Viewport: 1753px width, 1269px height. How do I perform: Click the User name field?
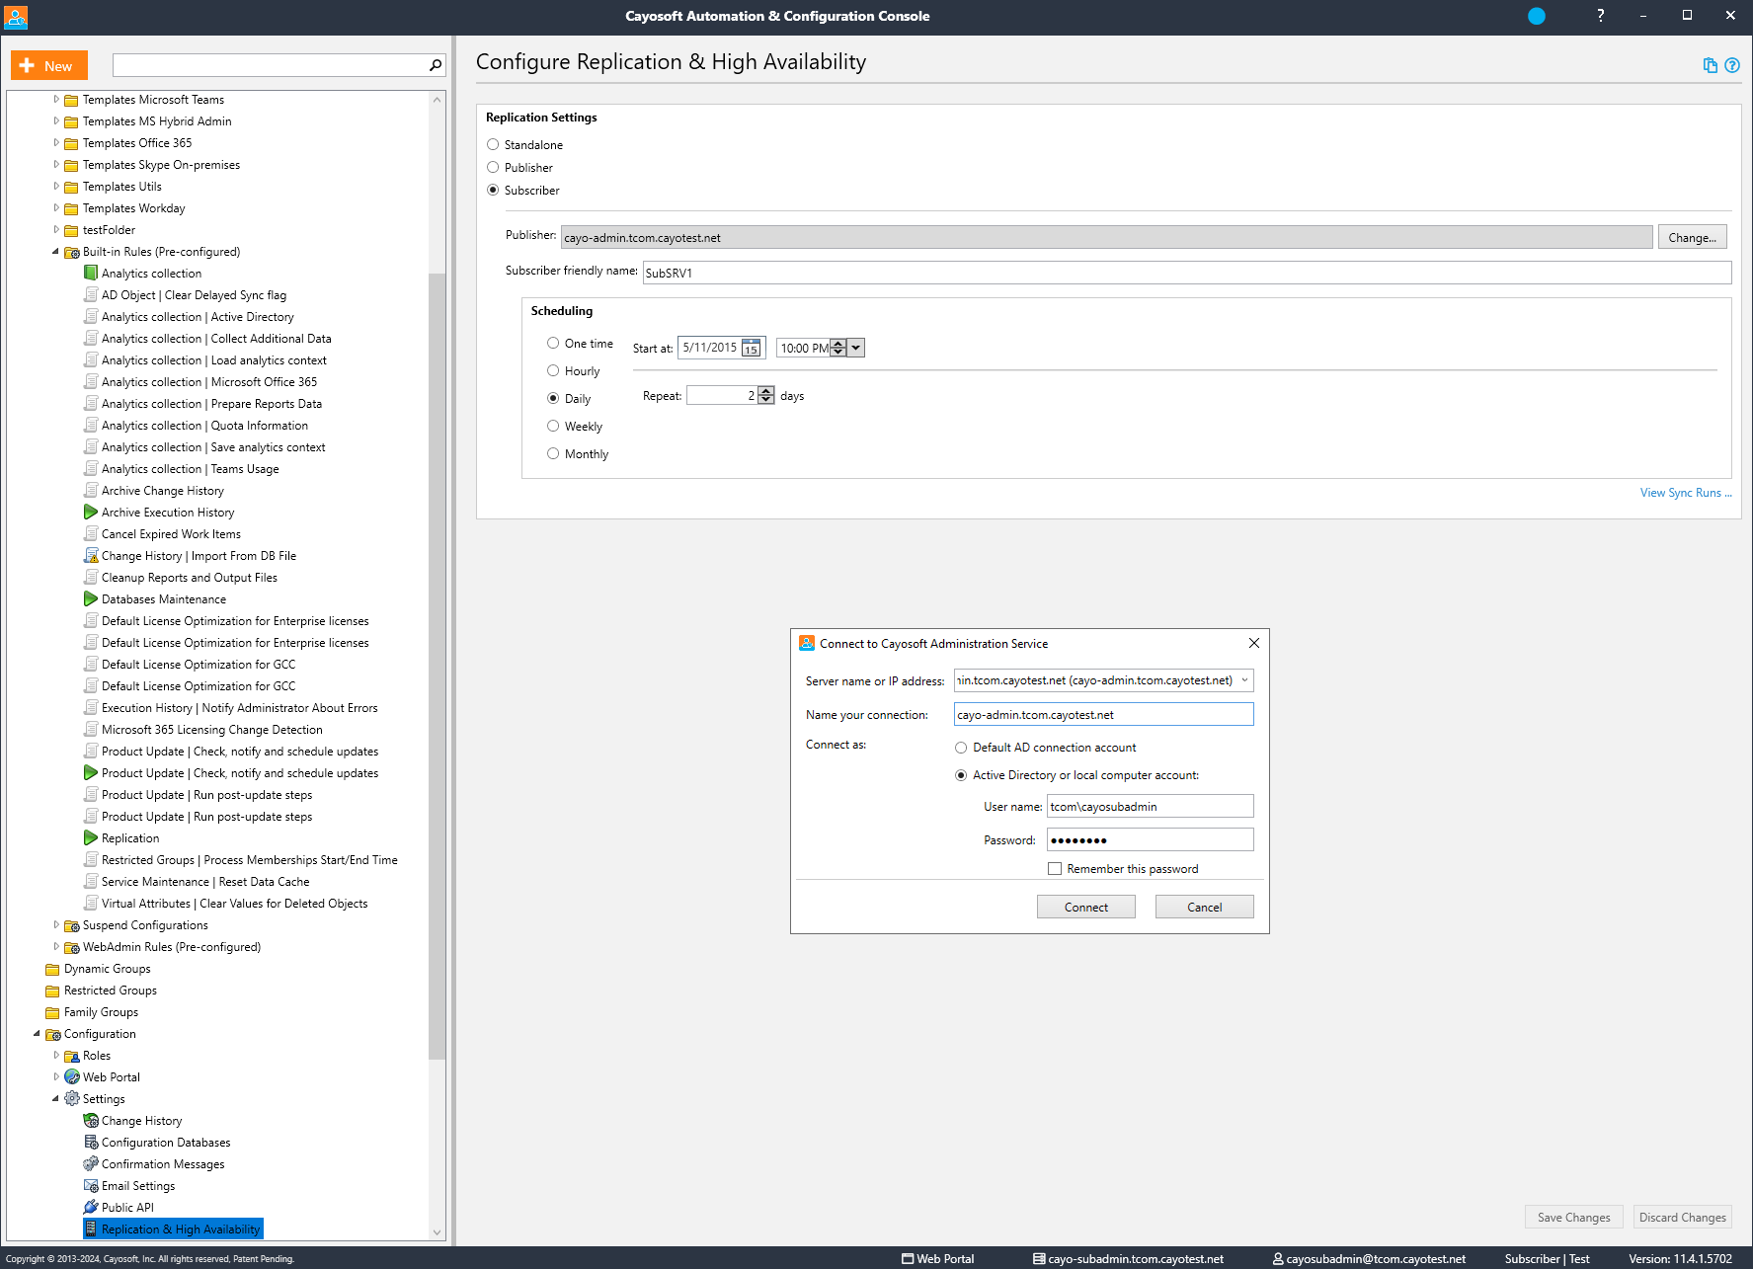coord(1150,806)
